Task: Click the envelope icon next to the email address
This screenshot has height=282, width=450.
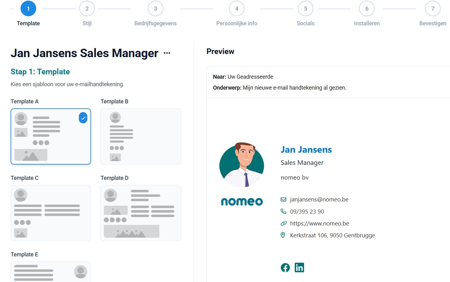Action: pos(283,200)
